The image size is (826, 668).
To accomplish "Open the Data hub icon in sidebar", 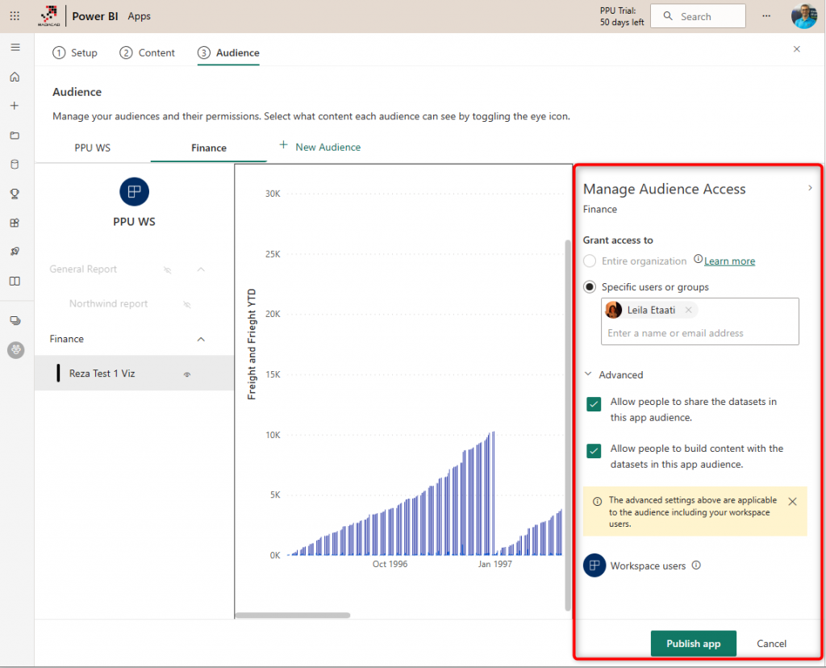I will pyautogui.click(x=15, y=164).
